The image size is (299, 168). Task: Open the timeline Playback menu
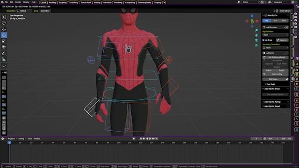(x=12, y=139)
